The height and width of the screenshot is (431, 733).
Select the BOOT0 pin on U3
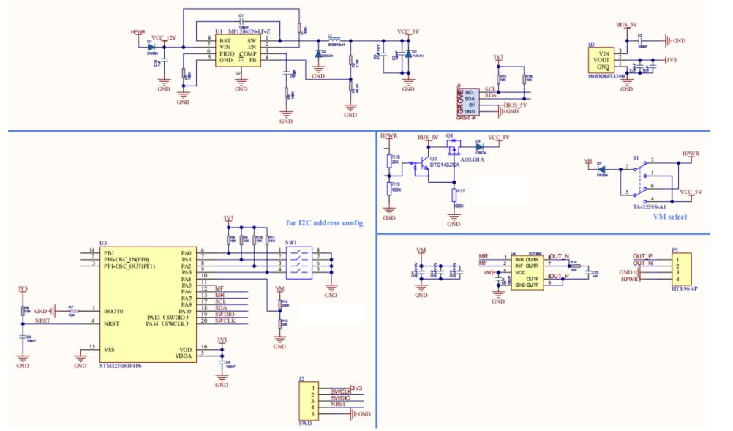[x=114, y=311]
